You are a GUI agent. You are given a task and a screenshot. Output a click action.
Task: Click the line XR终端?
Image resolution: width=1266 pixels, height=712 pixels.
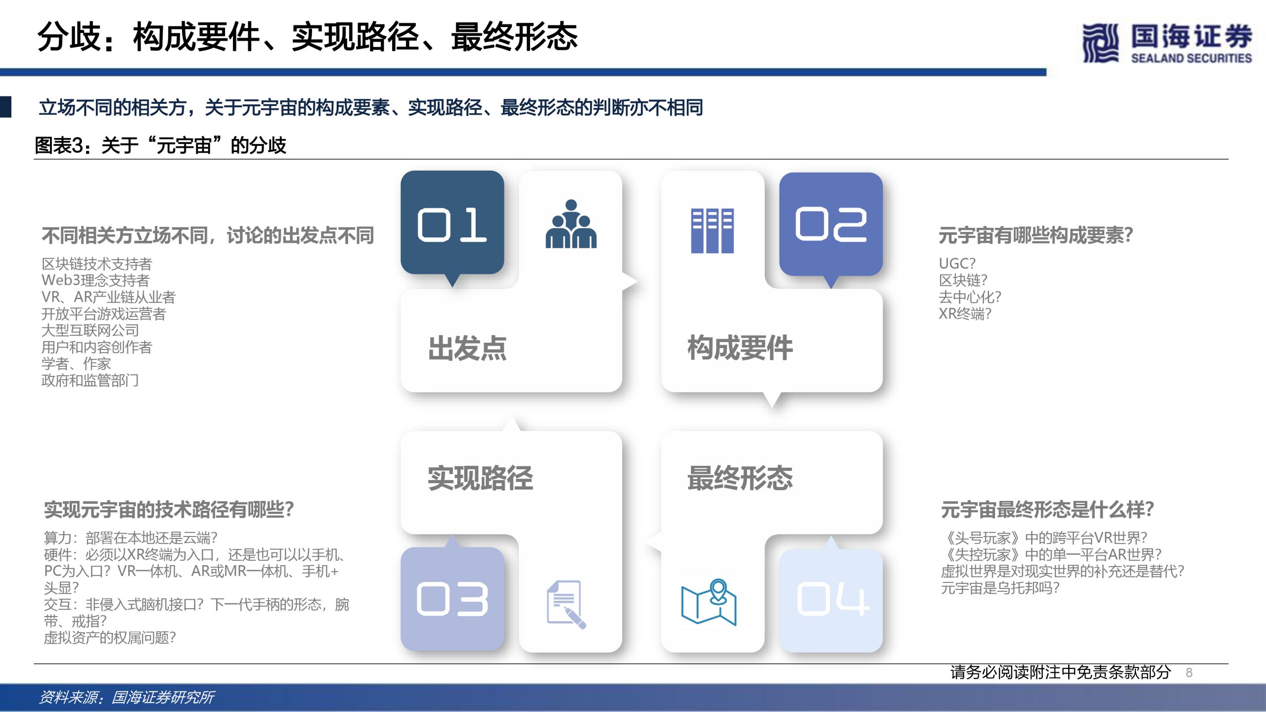(965, 313)
